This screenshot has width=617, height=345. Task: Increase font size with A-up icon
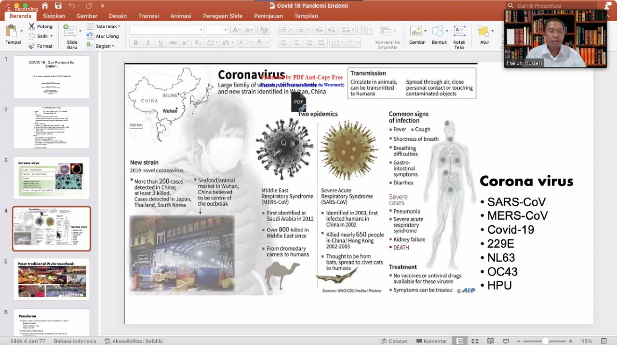pos(236,30)
